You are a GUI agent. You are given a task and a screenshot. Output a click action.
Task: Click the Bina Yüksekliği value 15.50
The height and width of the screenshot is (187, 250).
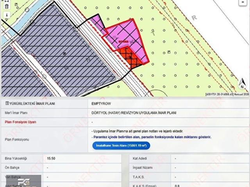pyautogui.click(x=51, y=159)
